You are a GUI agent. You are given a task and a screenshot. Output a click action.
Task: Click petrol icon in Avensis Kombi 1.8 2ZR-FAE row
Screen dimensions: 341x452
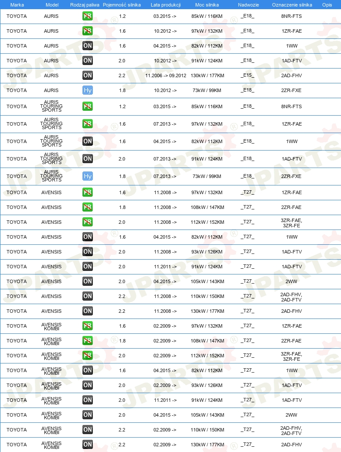tap(88, 341)
